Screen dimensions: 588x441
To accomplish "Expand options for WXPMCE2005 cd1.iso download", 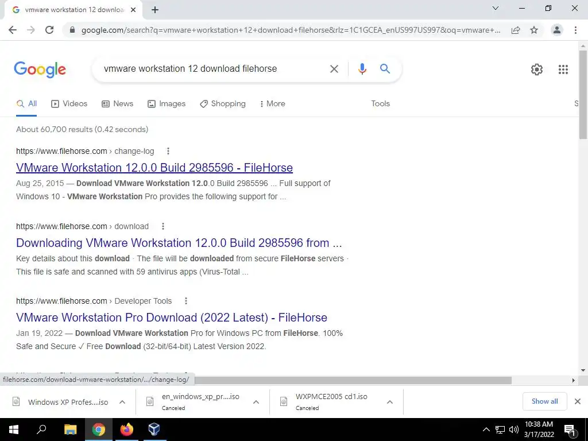I will coord(390,402).
